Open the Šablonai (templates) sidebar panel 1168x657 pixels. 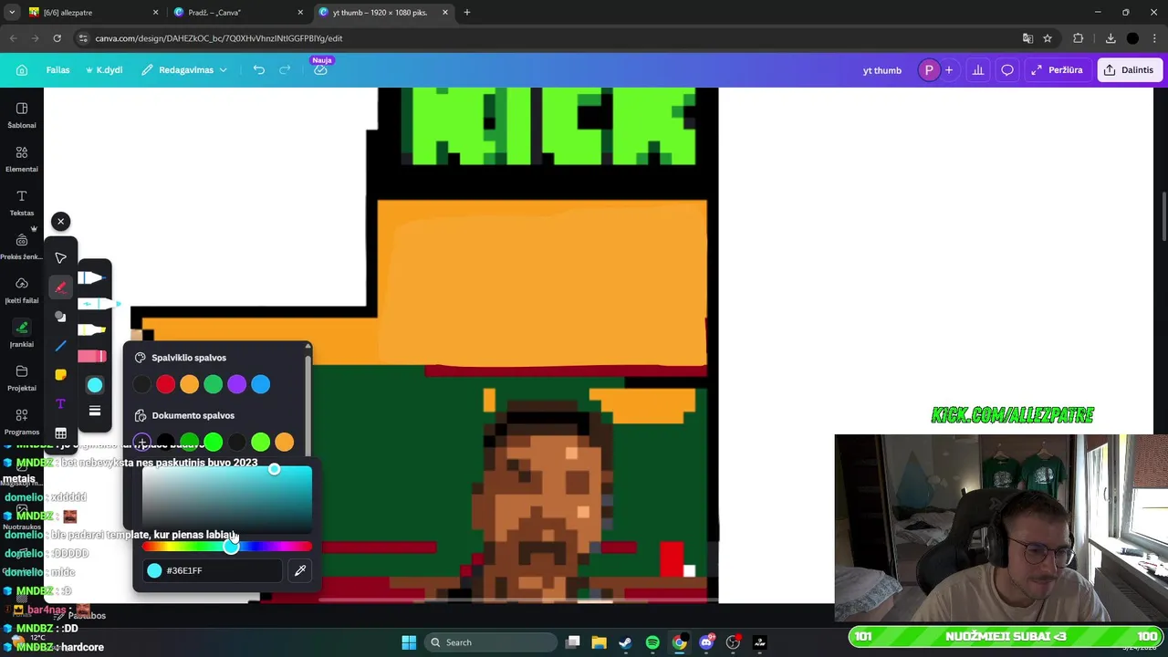[22, 115]
